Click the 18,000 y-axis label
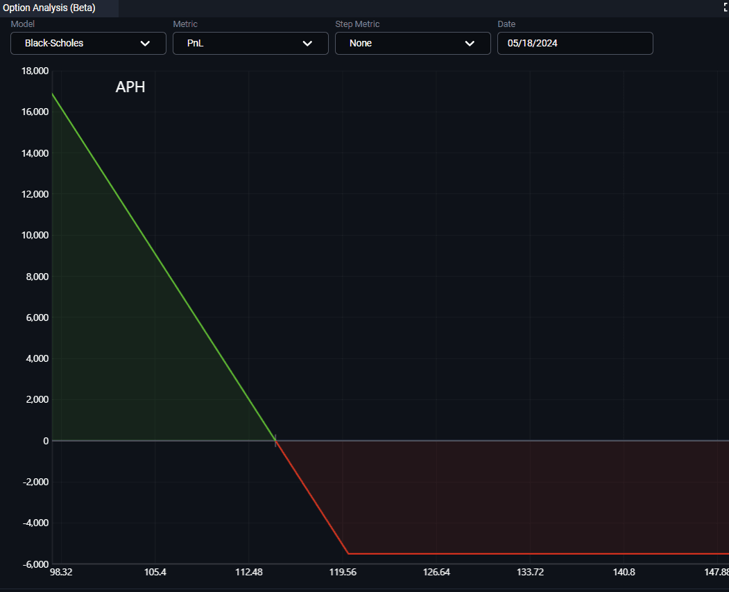This screenshot has width=729, height=592. [x=35, y=71]
